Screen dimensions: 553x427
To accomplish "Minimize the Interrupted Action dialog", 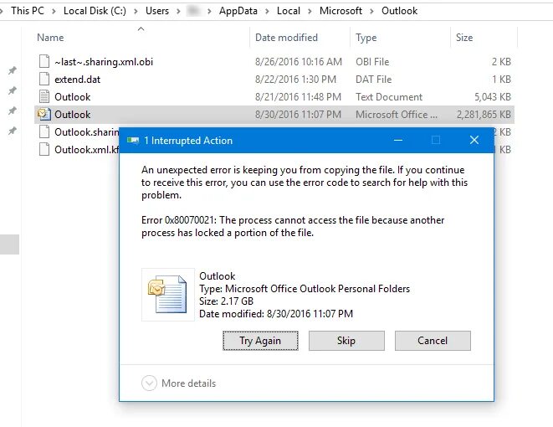I will pos(398,140).
